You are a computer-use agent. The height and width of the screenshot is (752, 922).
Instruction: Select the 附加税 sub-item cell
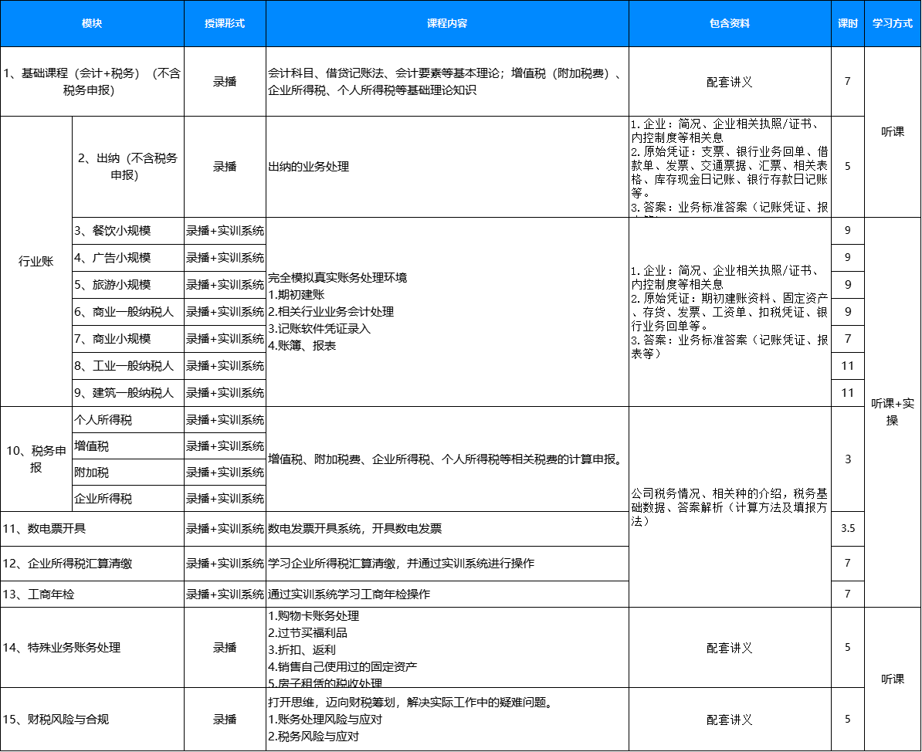tap(127, 473)
